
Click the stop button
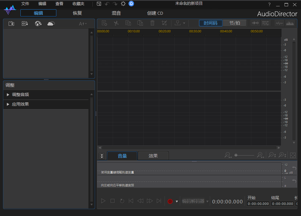pyautogui.click(x=113, y=201)
